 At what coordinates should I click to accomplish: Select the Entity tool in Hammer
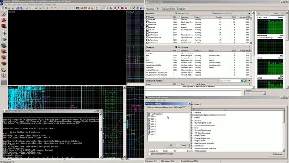click(4, 33)
